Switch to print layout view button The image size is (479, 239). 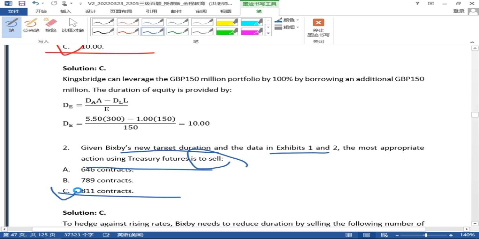tap(367, 235)
